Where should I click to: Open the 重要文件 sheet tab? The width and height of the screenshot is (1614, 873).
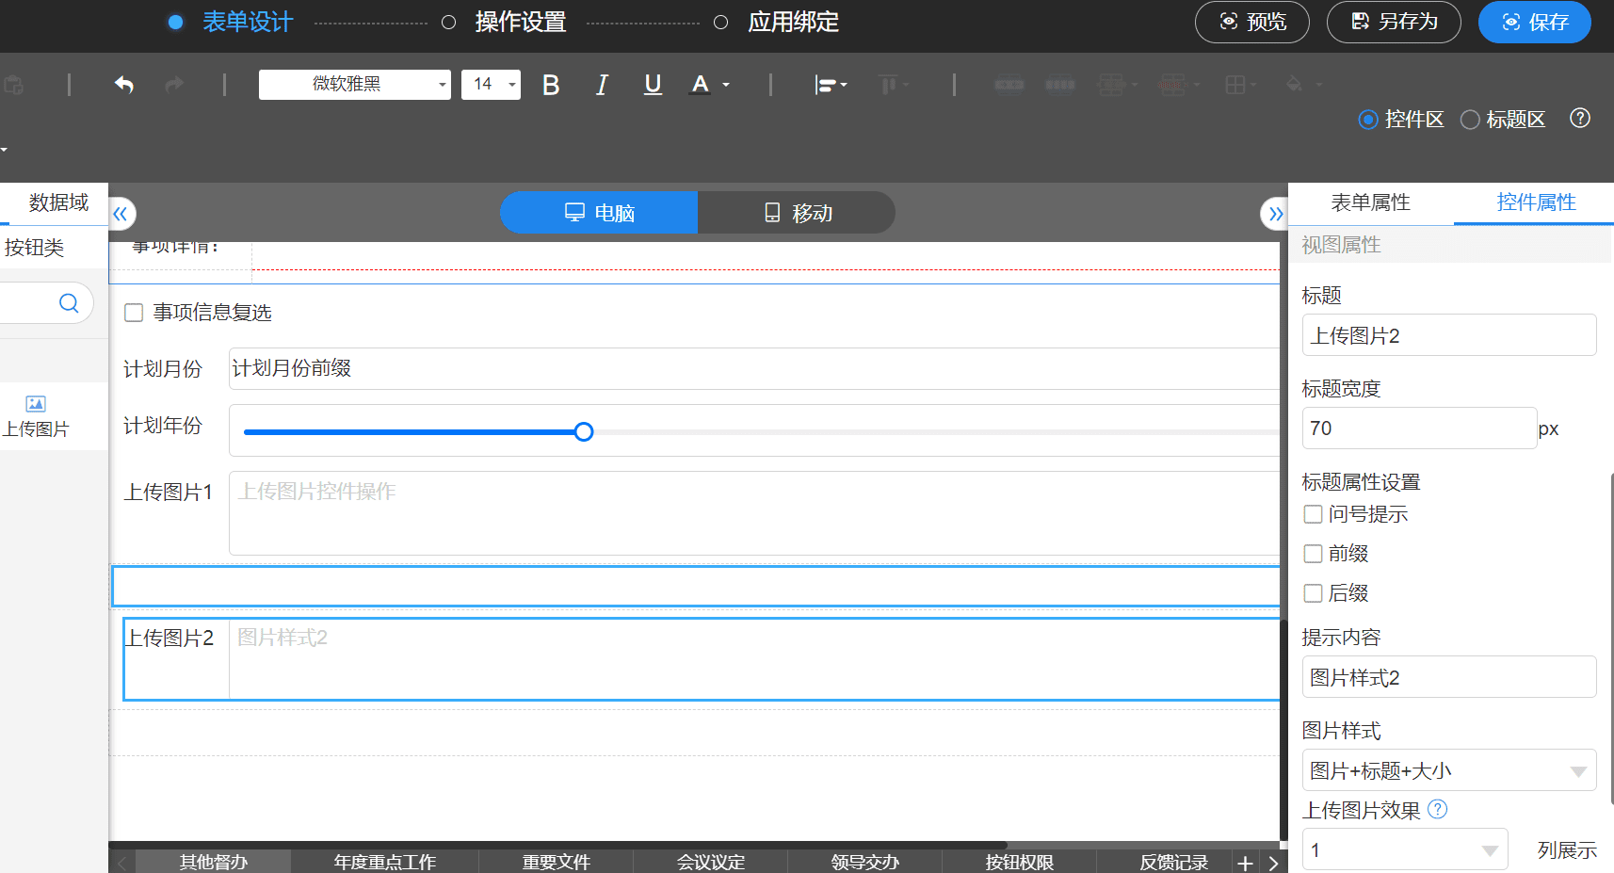tap(557, 863)
